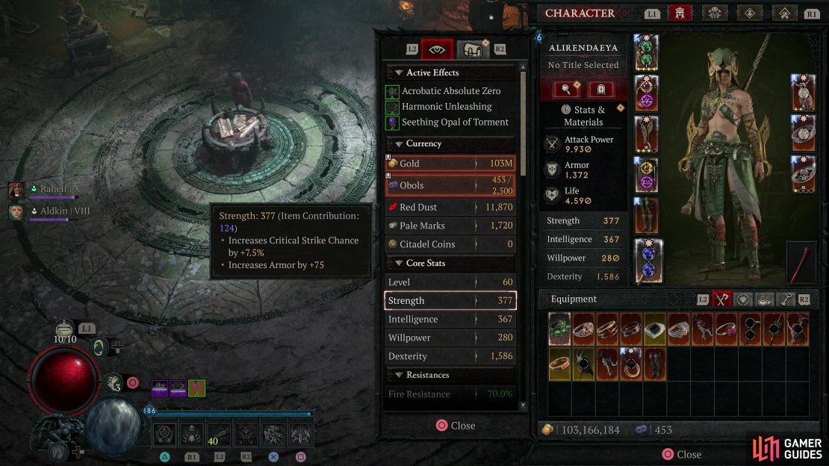Select the potion consumables inventory tab
829x466 pixels.
(764, 300)
